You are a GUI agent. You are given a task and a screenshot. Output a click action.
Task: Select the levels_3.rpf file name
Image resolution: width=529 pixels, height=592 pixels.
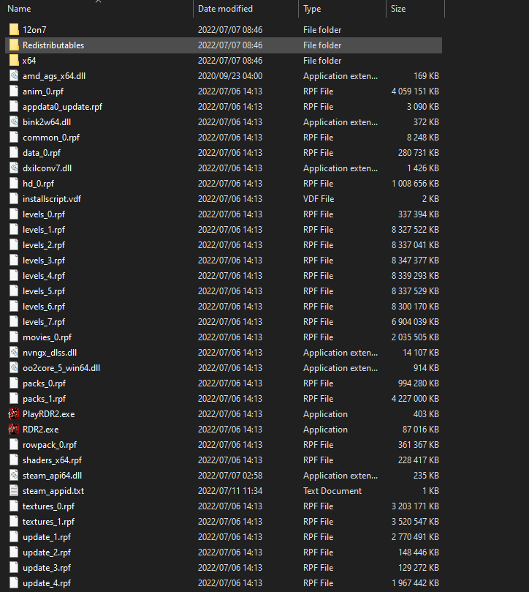pos(44,260)
